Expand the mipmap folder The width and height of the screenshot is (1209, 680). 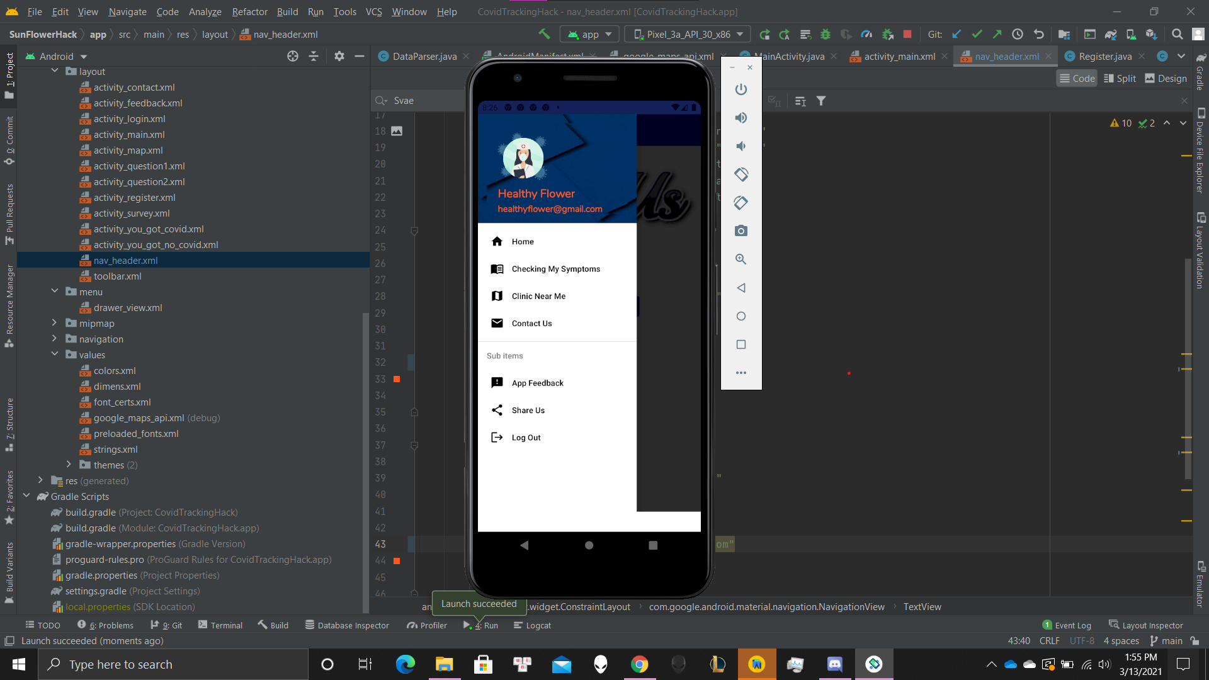click(x=55, y=323)
